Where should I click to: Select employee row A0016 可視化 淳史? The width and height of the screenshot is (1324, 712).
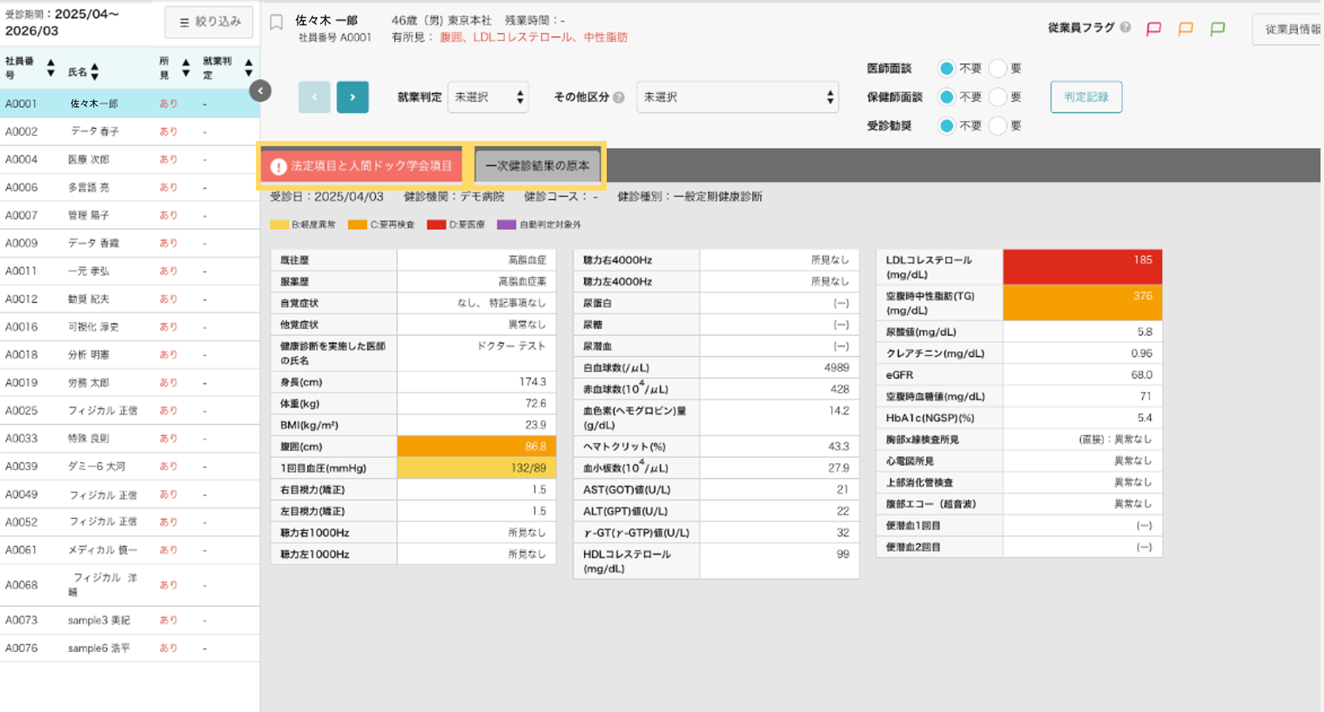130,326
